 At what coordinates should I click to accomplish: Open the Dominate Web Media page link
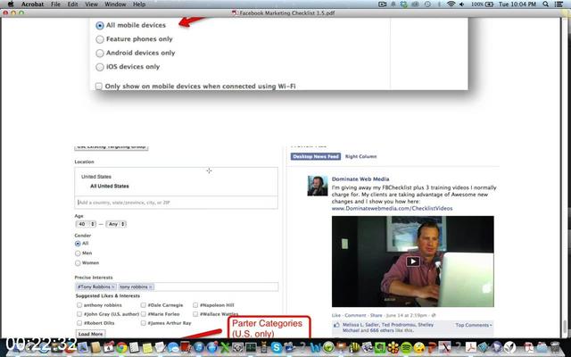360,178
